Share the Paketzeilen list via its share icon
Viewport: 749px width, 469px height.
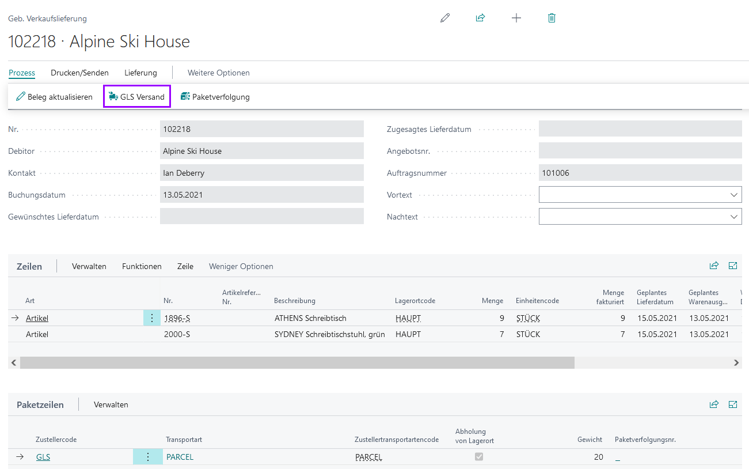click(714, 404)
